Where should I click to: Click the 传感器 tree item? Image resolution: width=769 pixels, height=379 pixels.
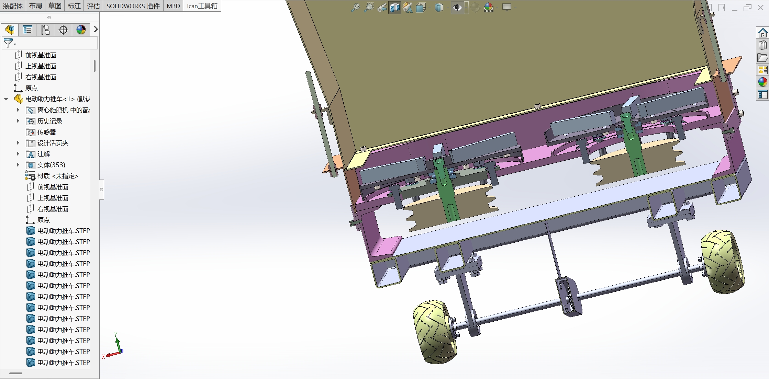(x=46, y=132)
